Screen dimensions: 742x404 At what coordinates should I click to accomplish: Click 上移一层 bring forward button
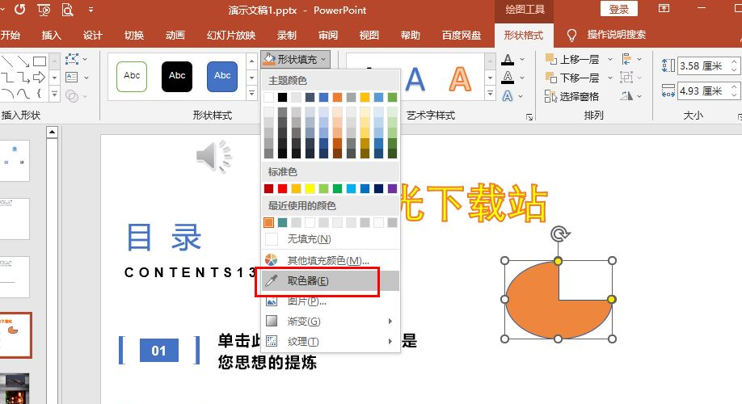pyautogui.click(x=572, y=60)
